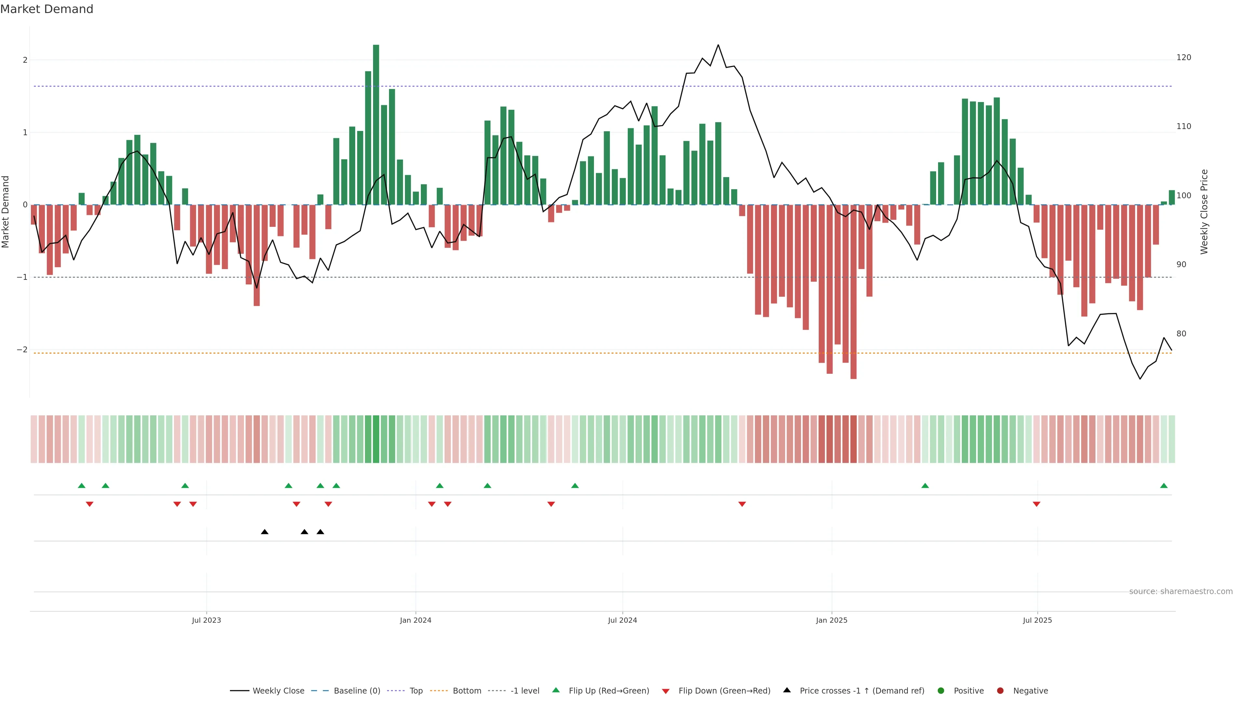Click the source: sharemaestro.com text
1249x702 pixels.
[1181, 591]
